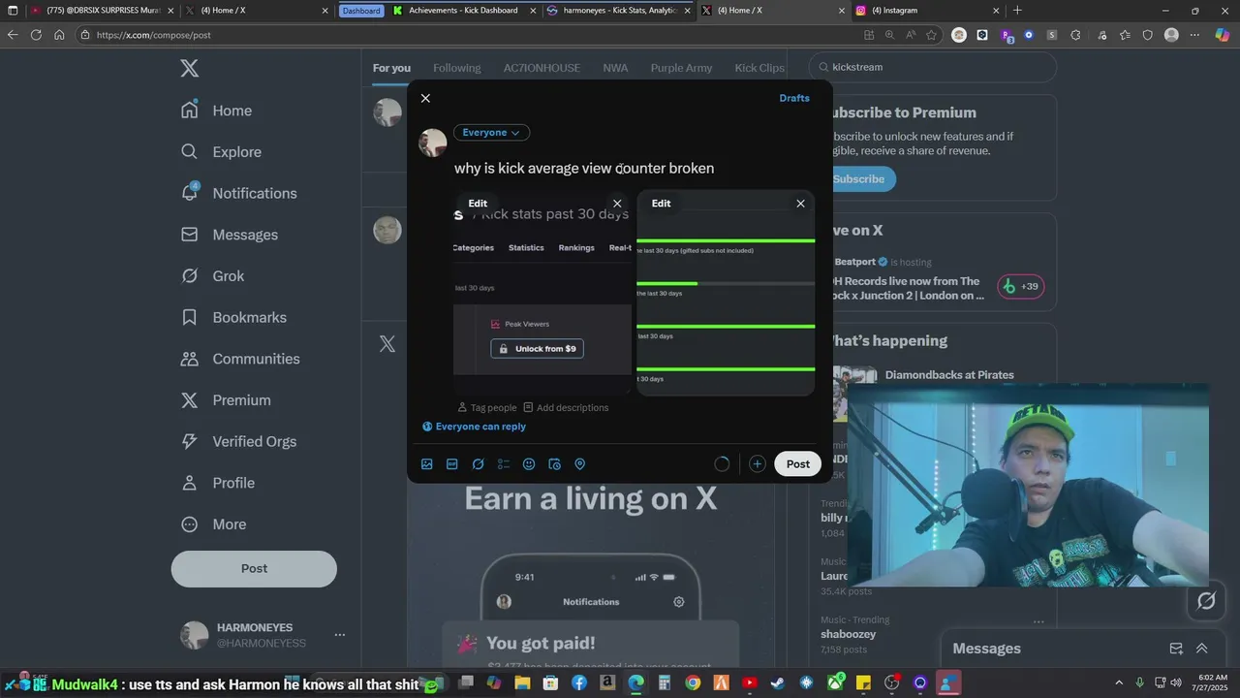The image size is (1240, 698).
Task: Remove the second attached image
Action: pos(800,204)
